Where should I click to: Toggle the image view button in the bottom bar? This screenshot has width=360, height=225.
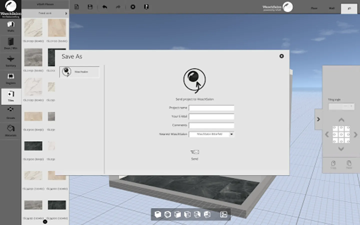223,214
